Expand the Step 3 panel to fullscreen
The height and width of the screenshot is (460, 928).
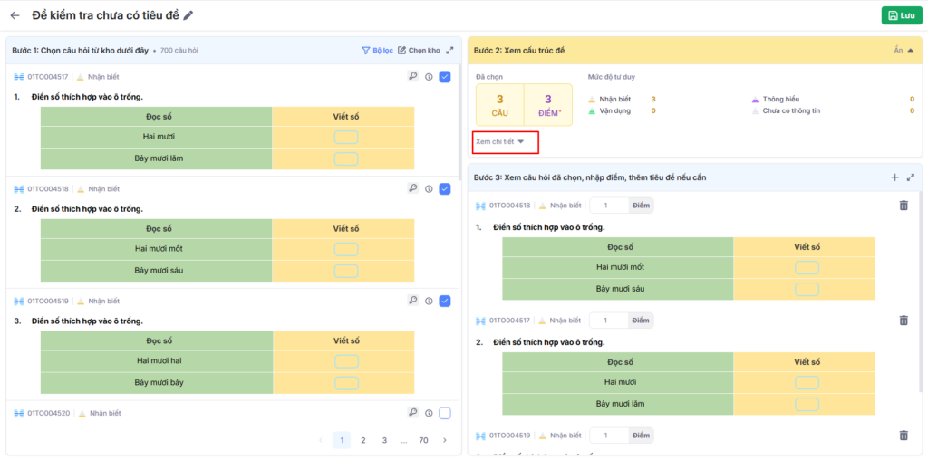point(911,177)
